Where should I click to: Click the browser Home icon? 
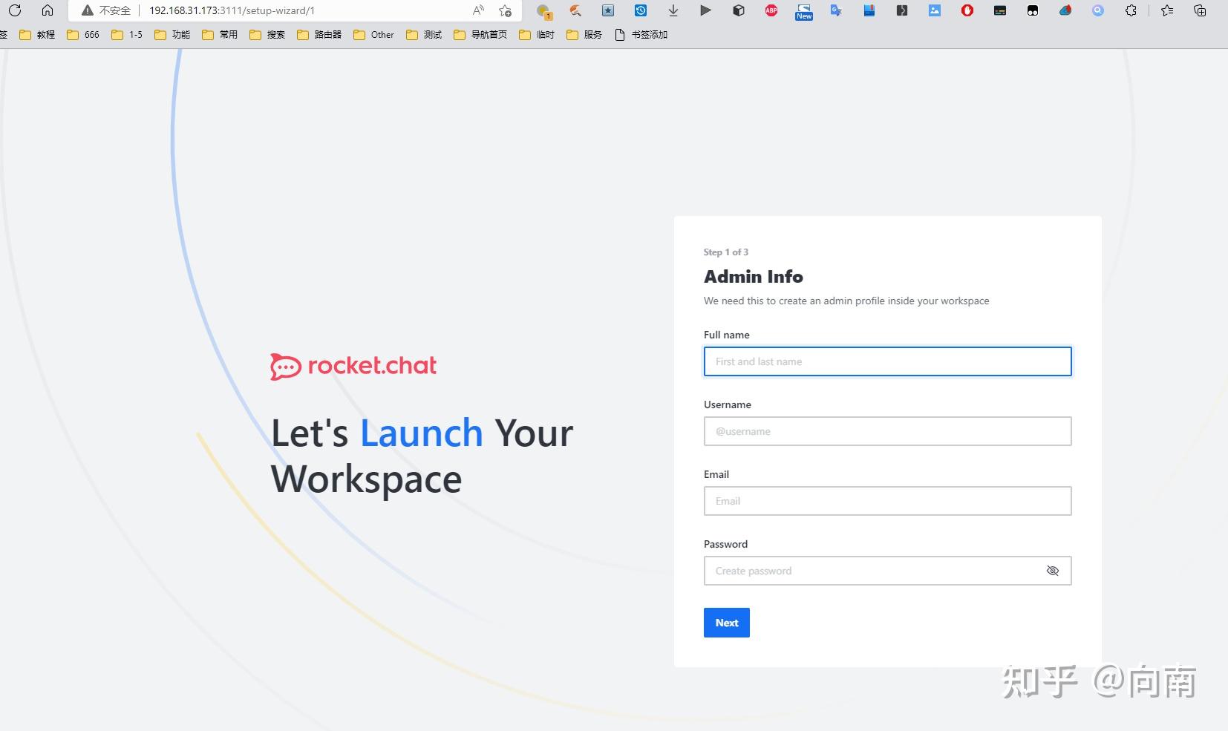pyautogui.click(x=48, y=10)
